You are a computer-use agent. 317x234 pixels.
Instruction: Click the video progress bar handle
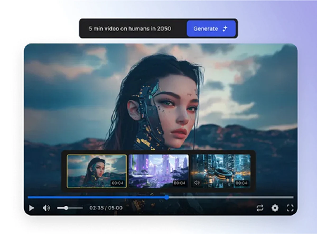pos(166,197)
